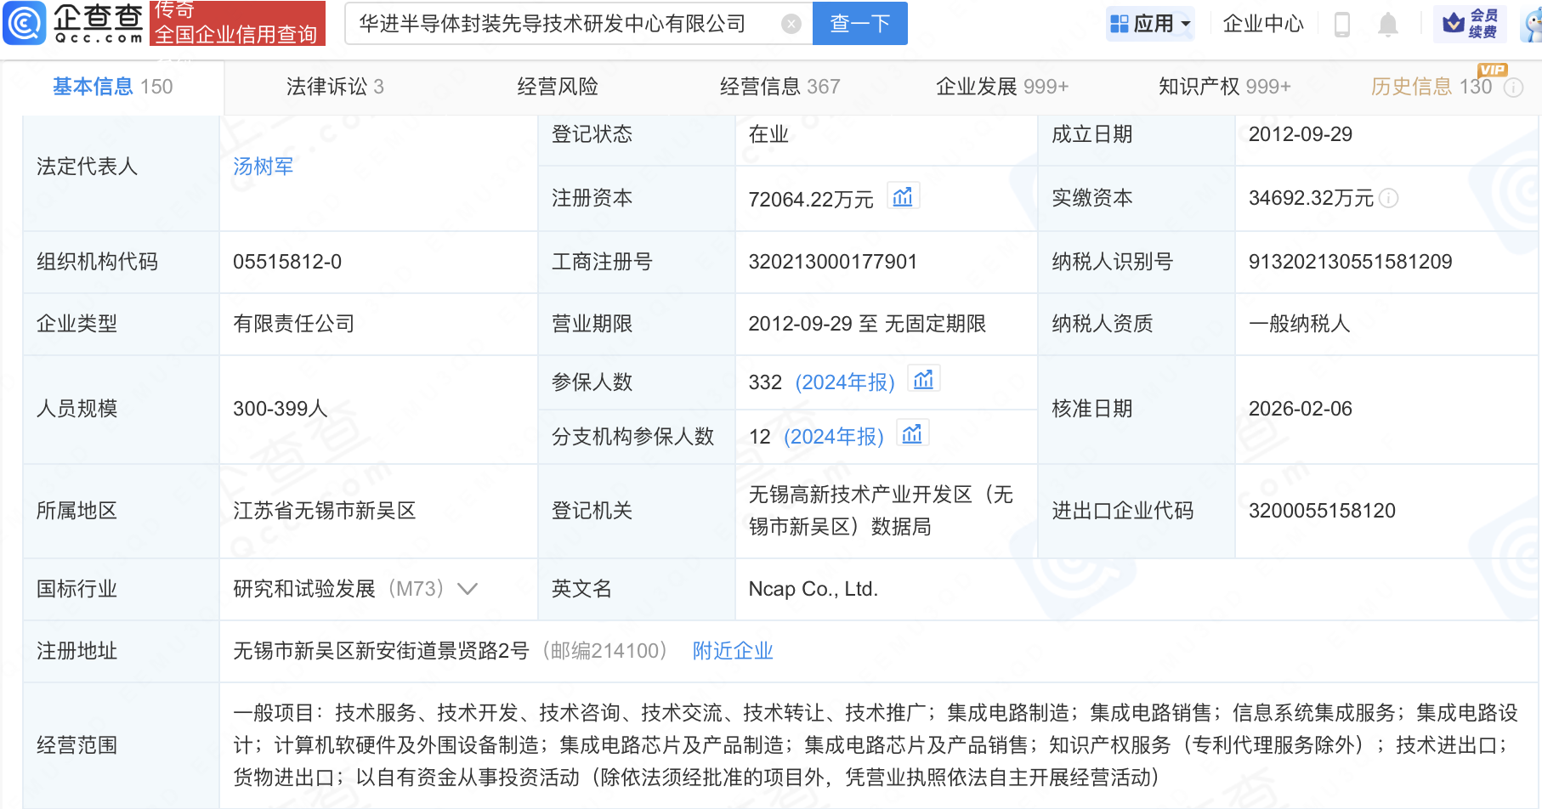View registered capital chart icon
This screenshot has width=1542, height=809.
click(903, 197)
